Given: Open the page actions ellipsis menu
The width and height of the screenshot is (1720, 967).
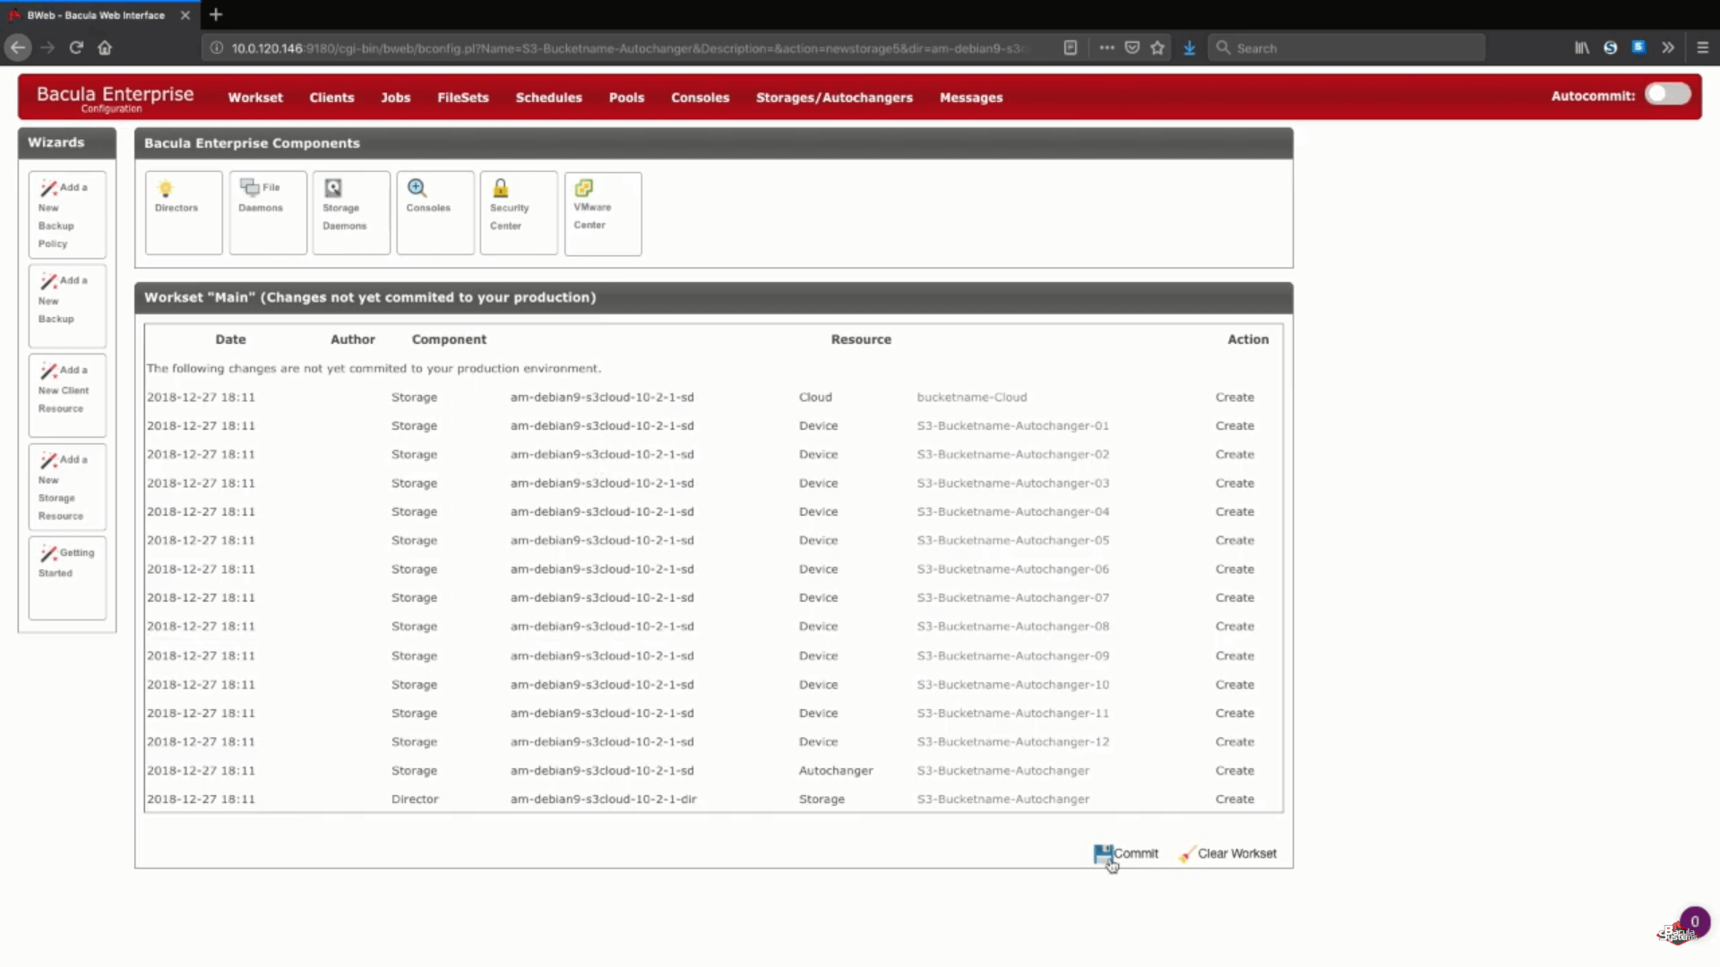Looking at the screenshot, I should tap(1107, 47).
